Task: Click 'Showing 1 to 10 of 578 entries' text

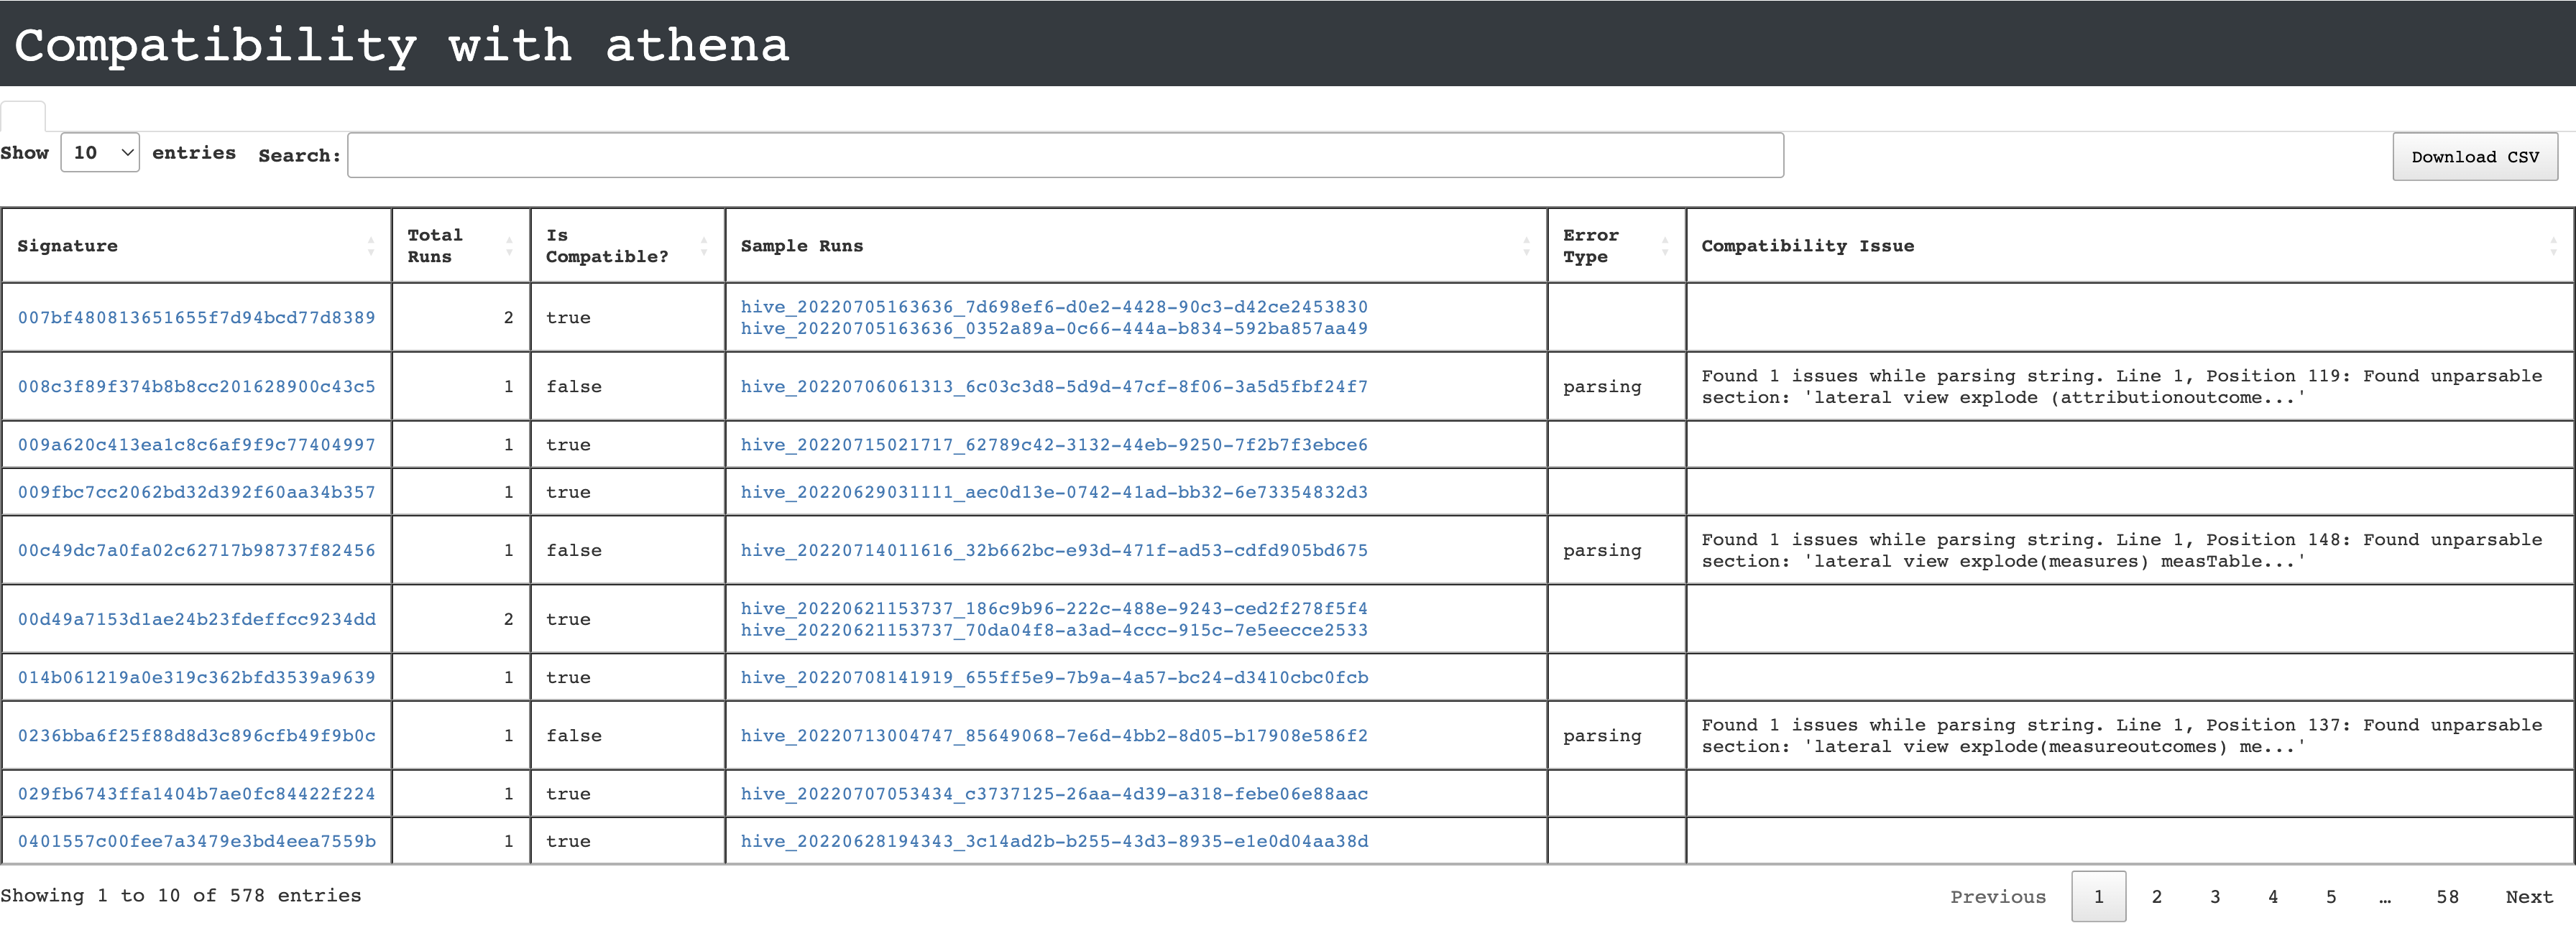Action: pos(181,896)
